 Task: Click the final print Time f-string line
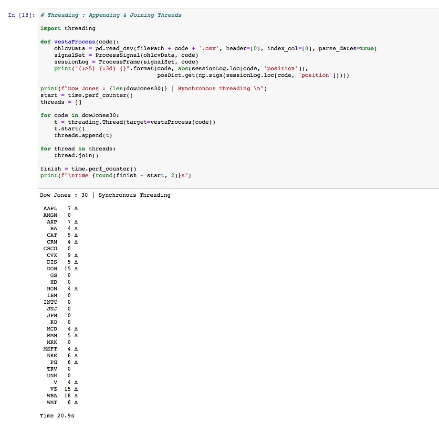point(115,175)
